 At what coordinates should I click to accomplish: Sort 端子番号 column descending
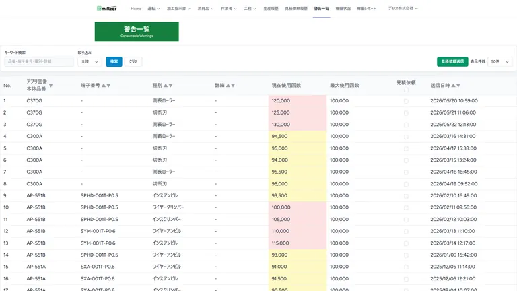pos(108,85)
